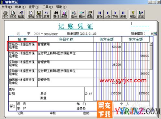Discard changes with 放弃 icon

point(46,14)
